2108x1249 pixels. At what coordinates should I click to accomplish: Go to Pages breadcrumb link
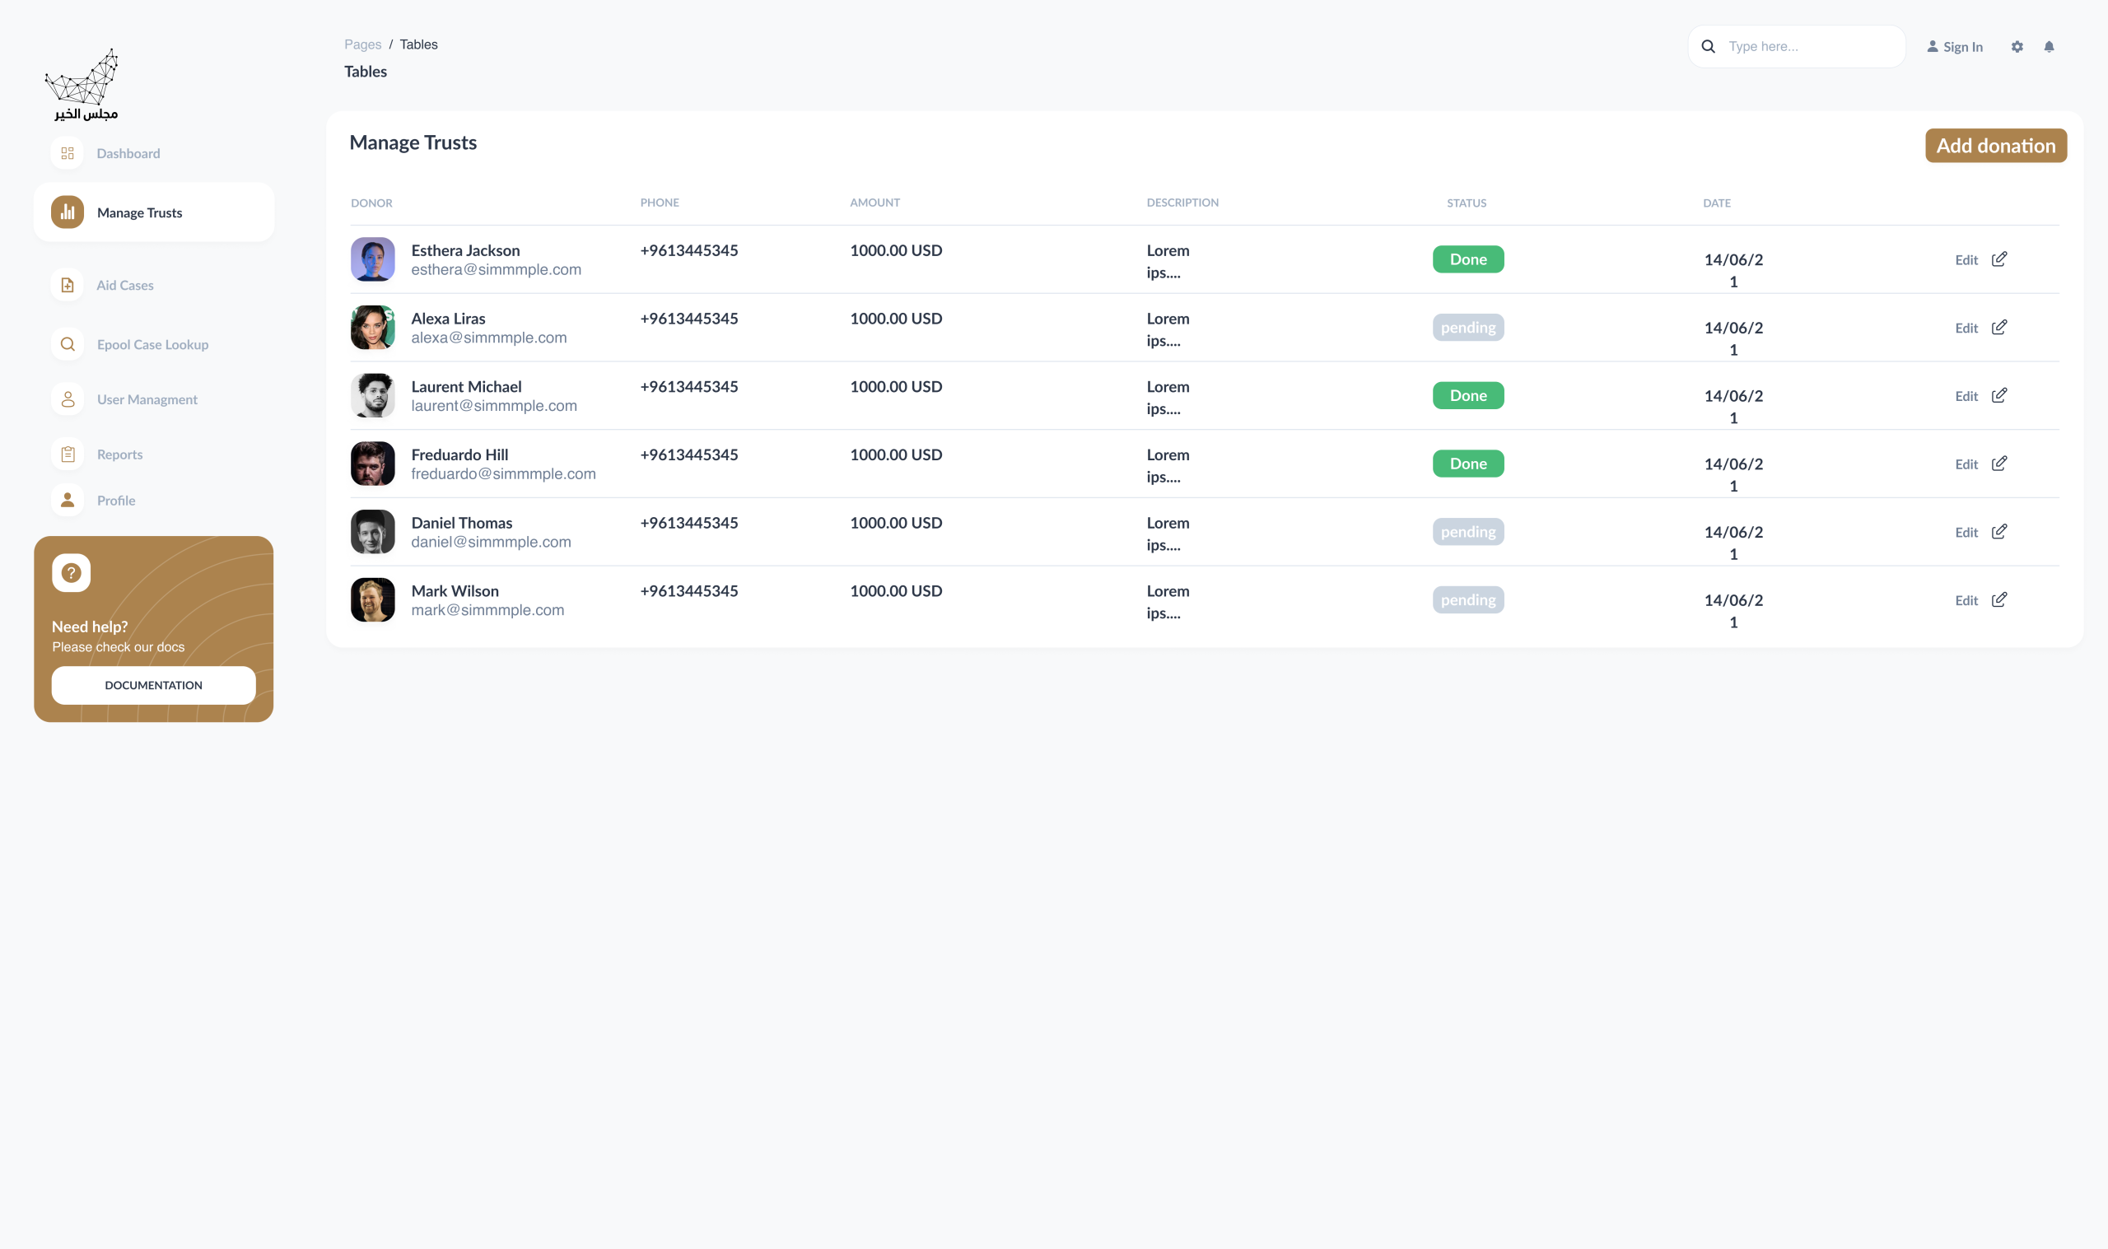[362, 44]
